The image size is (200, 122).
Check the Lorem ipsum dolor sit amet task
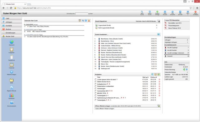[96, 79]
